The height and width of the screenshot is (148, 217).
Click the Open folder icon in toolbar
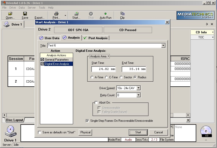(x=10, y=14)
